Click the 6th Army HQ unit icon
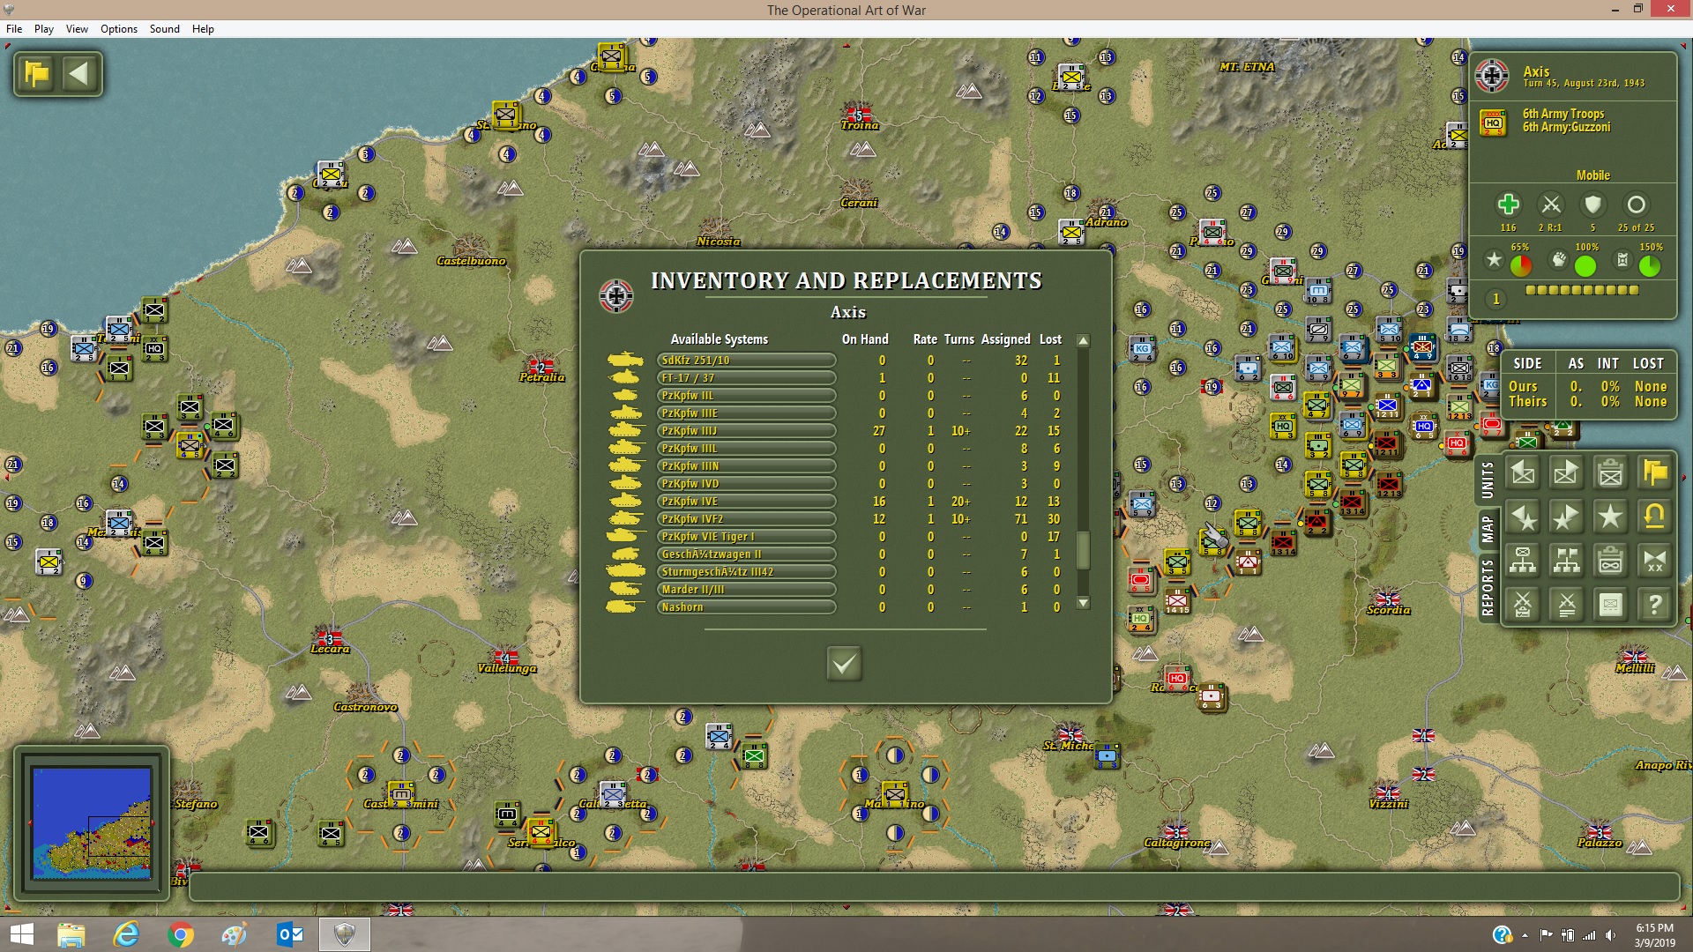 point(1493,123)
